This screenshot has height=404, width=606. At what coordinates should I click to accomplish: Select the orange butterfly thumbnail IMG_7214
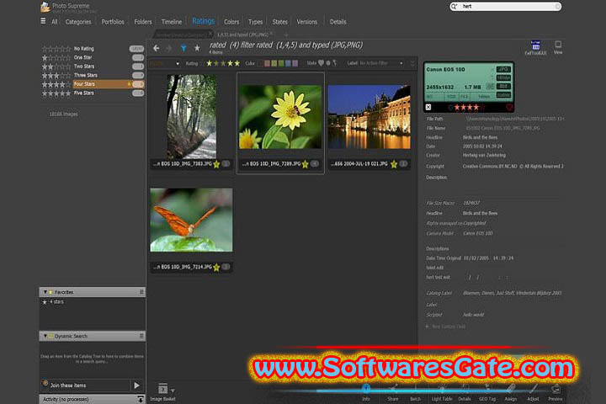(191, 220)
